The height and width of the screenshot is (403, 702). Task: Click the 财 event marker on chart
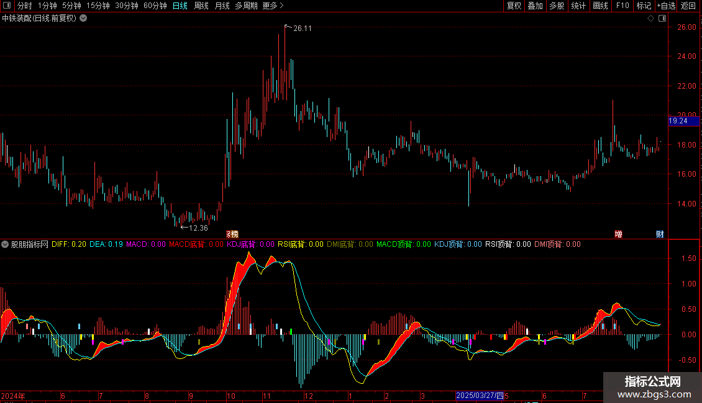tap(660, 234)
